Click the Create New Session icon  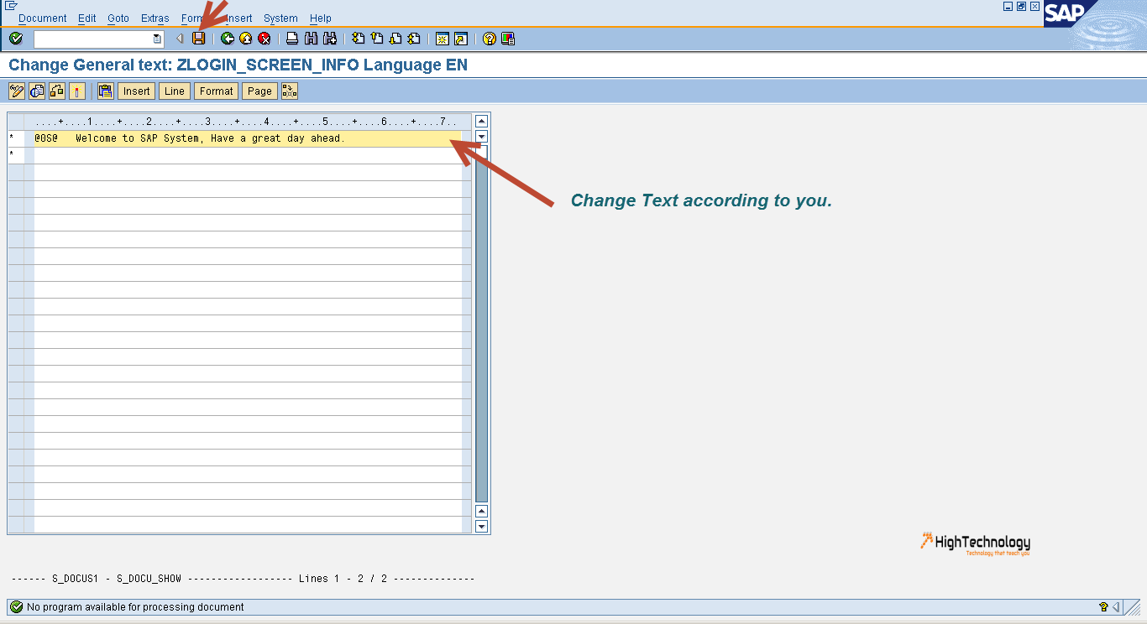pyautogui.click(x=443, y=39)
